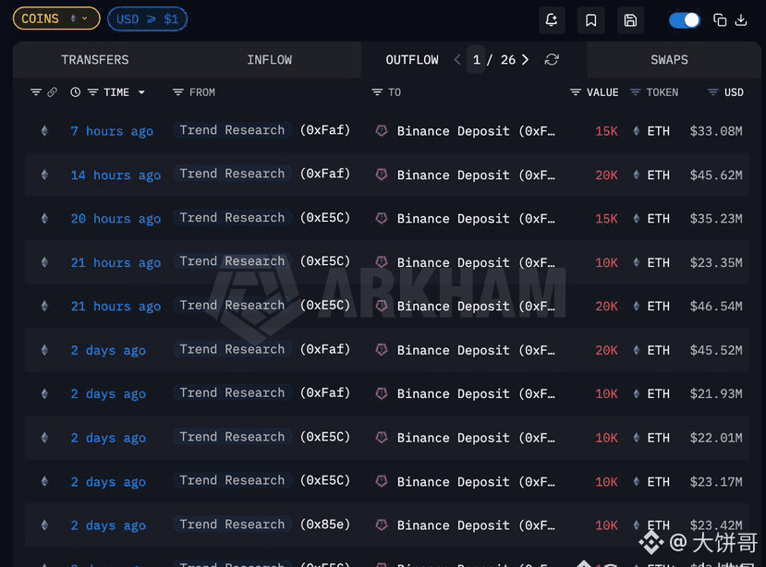Open the COINS dropdown
The width and height of the screenshot is (766, 567).
coord(56,18)
